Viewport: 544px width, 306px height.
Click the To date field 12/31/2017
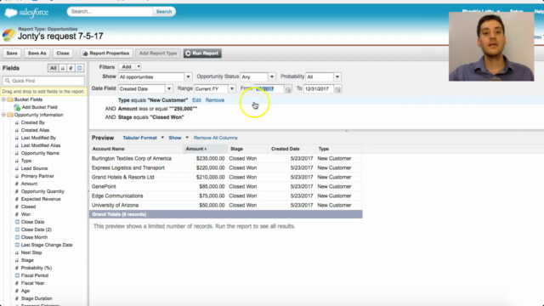click(319, 88)
